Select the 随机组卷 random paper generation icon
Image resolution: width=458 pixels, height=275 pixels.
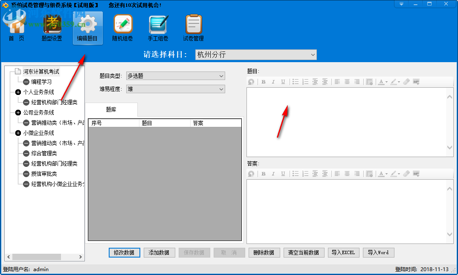click(122, 27)
